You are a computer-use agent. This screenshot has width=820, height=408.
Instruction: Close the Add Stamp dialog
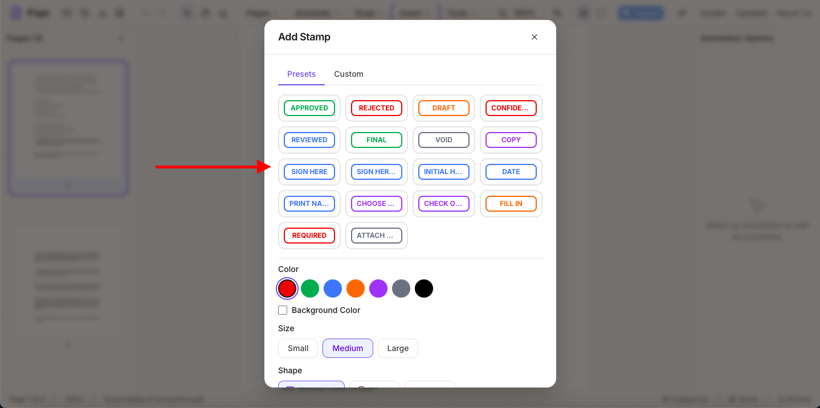tap(534, 37)
